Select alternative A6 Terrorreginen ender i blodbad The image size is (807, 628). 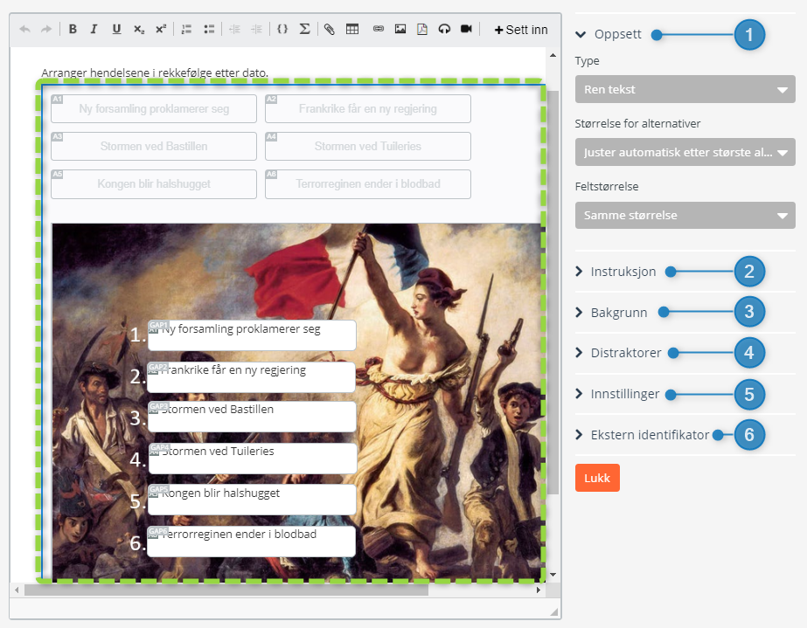coord(368,183)
